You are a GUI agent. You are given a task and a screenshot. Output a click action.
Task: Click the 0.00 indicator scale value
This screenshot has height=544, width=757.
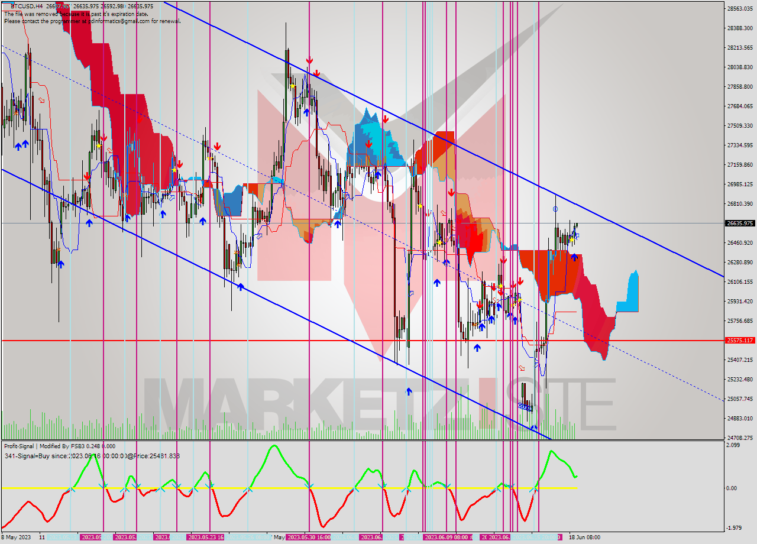pos(732,488)
